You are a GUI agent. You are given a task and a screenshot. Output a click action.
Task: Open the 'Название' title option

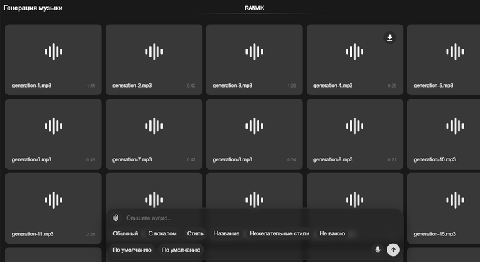click(226, 233)
